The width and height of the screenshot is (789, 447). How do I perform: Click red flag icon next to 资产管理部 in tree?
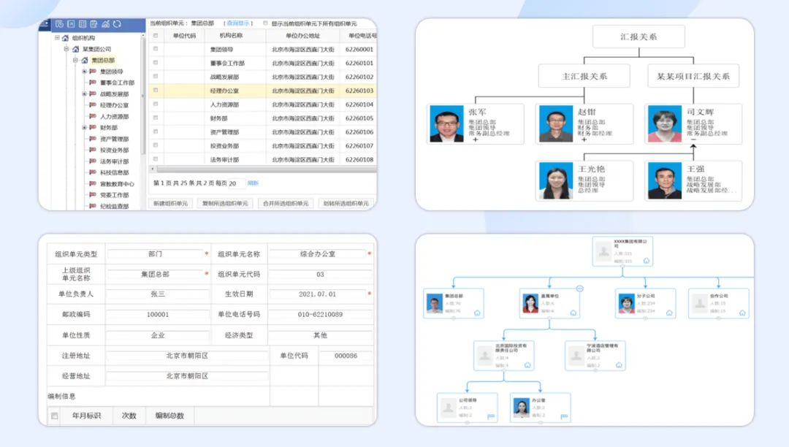[93, 139]
